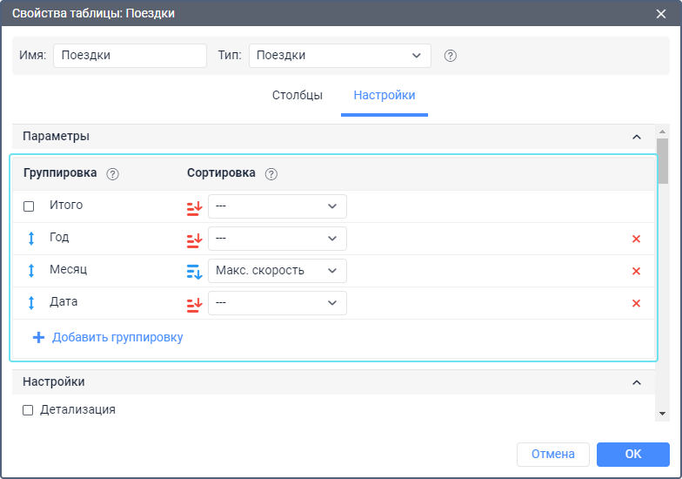The height and width of the screenshot is (479, 682).
Task: Click sort direction icon in Год row
Action: tap(194, 239)
